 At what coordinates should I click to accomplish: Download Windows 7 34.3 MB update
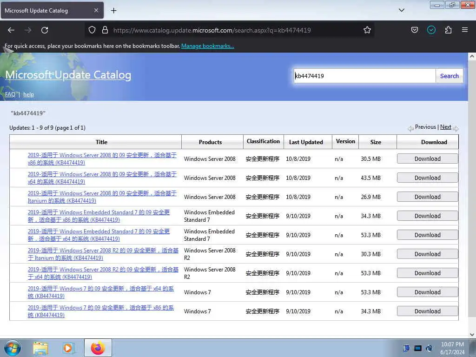(x=428, y=311)
